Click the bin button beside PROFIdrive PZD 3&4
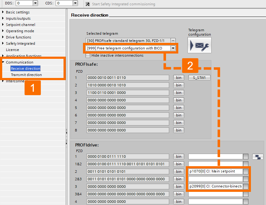The width and height of the screenshot is (266, 205). pyautogui.click(x=178, y=194)
